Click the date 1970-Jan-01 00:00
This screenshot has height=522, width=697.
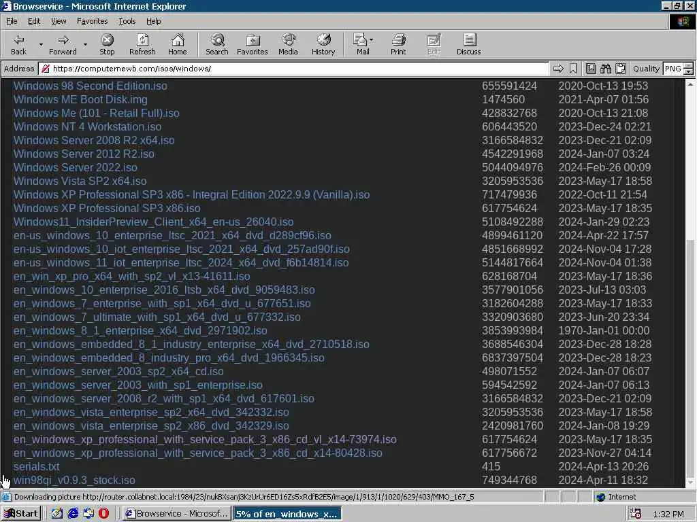point(604,331)
